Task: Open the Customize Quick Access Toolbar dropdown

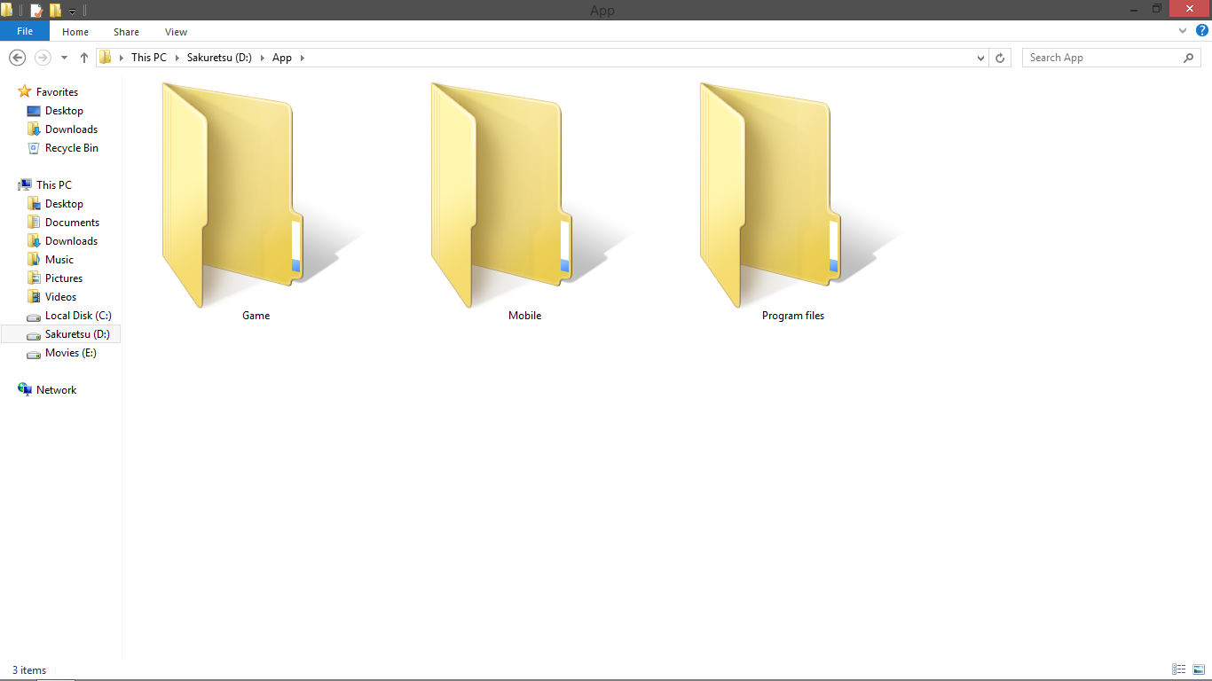Action: [x=72, y=9]
